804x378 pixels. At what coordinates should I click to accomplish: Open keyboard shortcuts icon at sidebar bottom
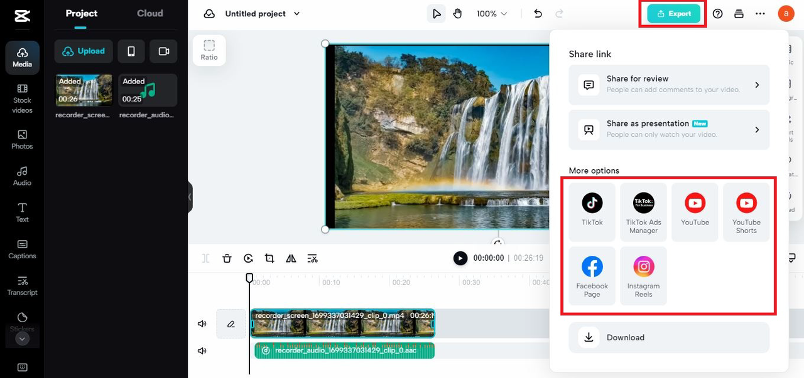point(22,367)
